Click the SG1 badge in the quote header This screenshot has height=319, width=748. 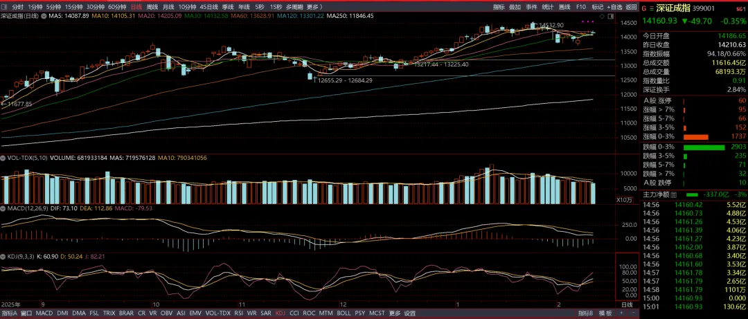click(x=740, y=8)
